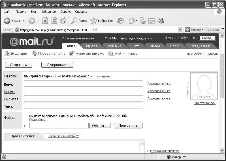Select the Почта tab
Image resolution: width=226 pixels, height=161 pixels.
71,46
